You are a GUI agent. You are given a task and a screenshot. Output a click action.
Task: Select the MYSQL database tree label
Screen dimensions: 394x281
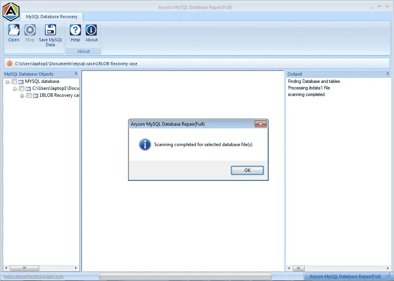(42, 81)
